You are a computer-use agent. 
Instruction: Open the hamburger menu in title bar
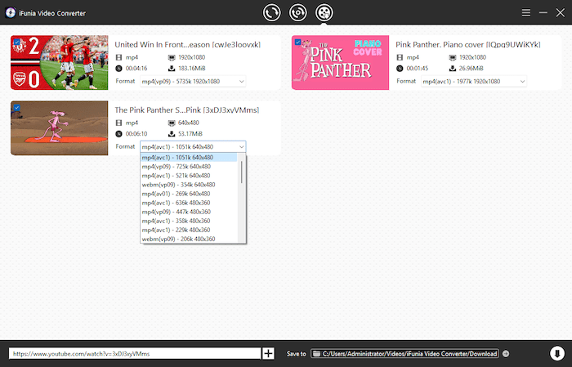pyautogui.click(x=527, y=13)
